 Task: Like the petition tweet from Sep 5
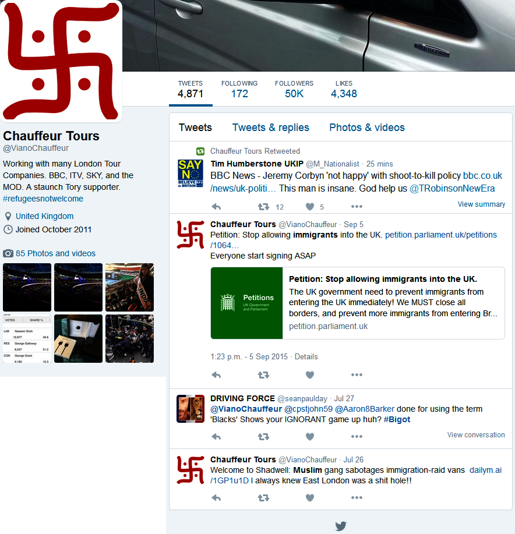click(x=309, y=375)
